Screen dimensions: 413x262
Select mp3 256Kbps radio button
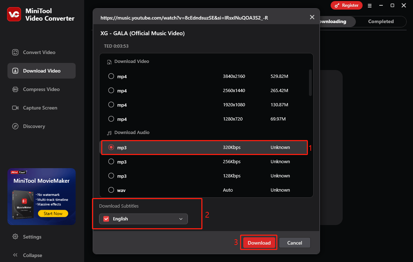click(111, 162)
